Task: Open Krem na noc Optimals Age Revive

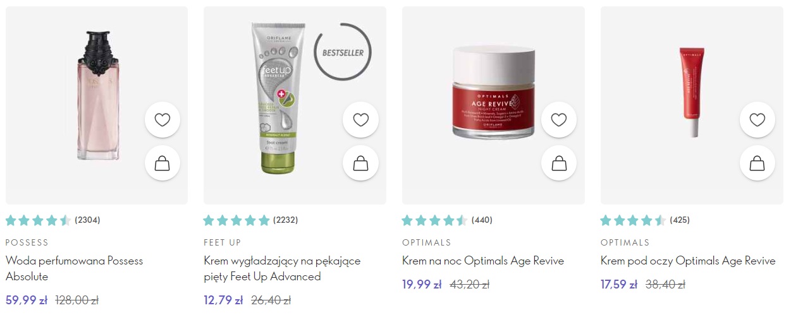Action: click(483, 261)
